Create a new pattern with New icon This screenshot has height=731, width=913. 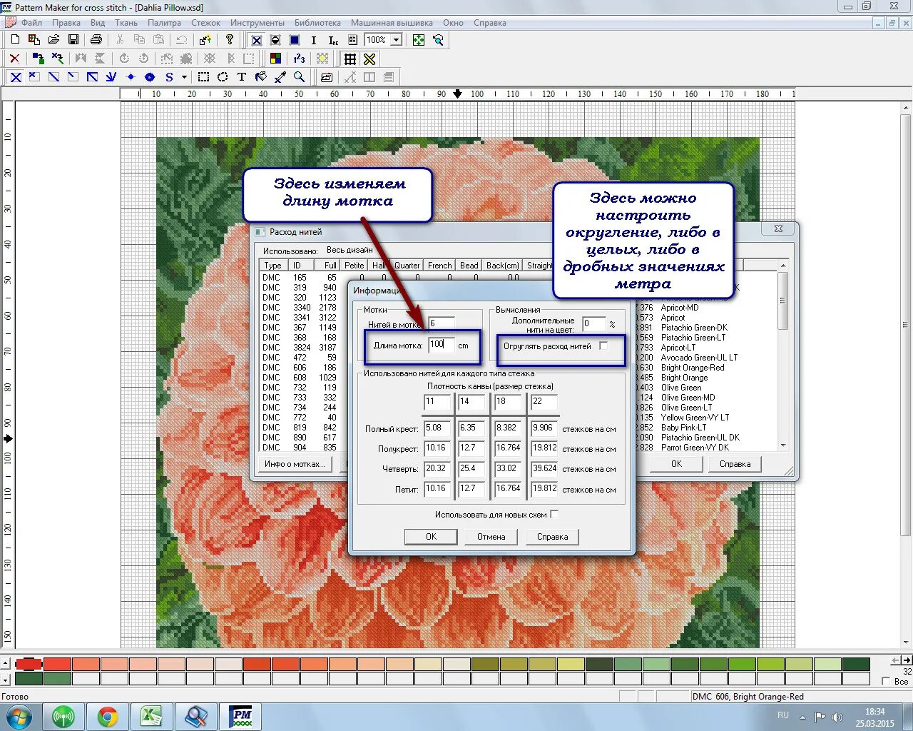15,40
